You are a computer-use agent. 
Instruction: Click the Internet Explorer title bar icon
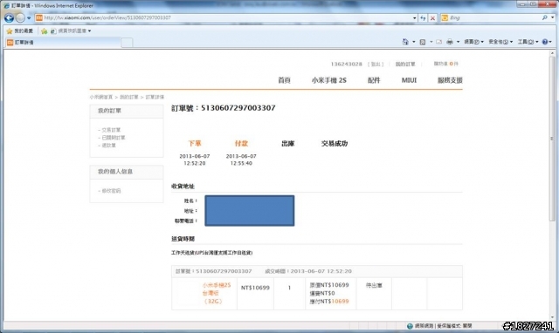coord(6,6)
